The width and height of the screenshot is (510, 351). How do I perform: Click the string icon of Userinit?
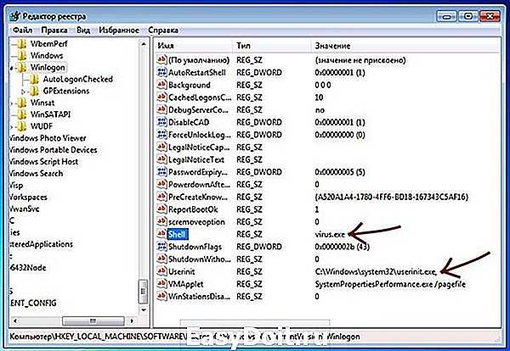(x=162, y=271)
